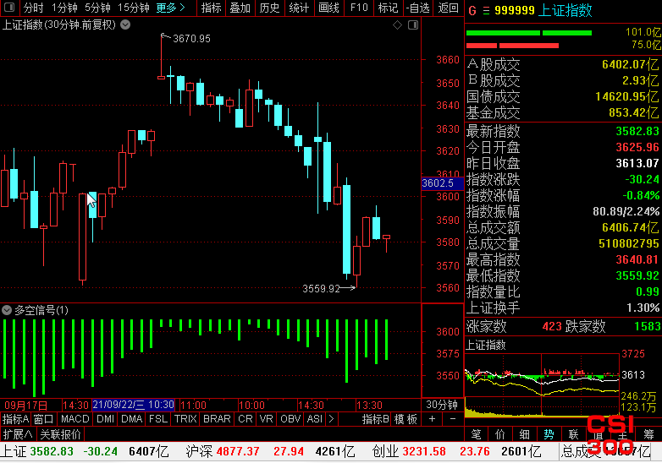
Task: Switch indicator to DMI
Action: coord(106,419)
